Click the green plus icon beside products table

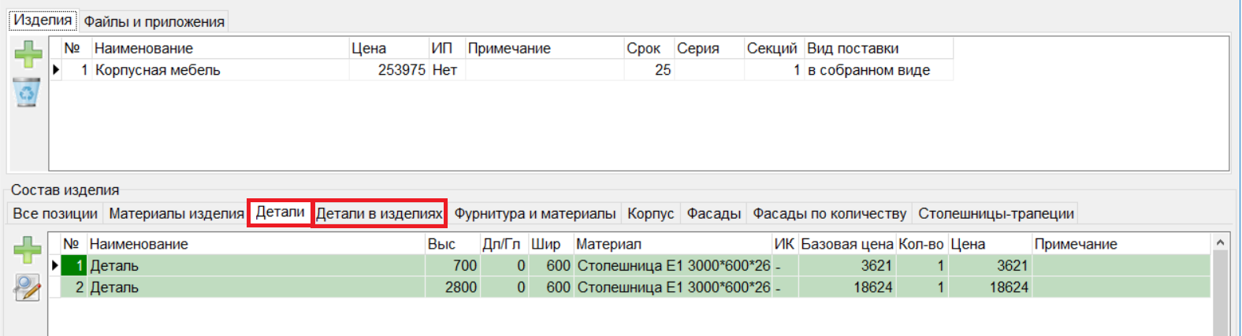28,54
